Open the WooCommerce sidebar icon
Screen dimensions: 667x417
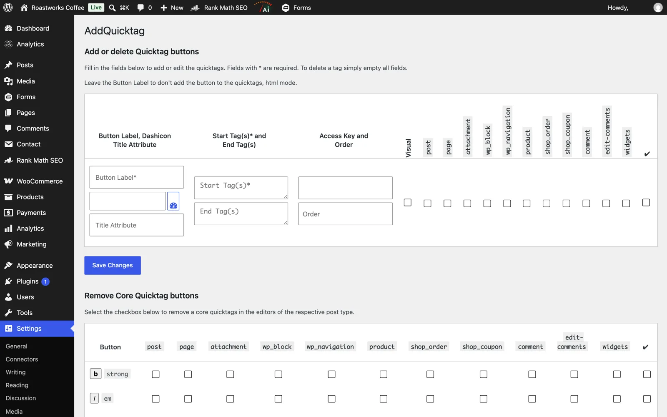point(8,181)
